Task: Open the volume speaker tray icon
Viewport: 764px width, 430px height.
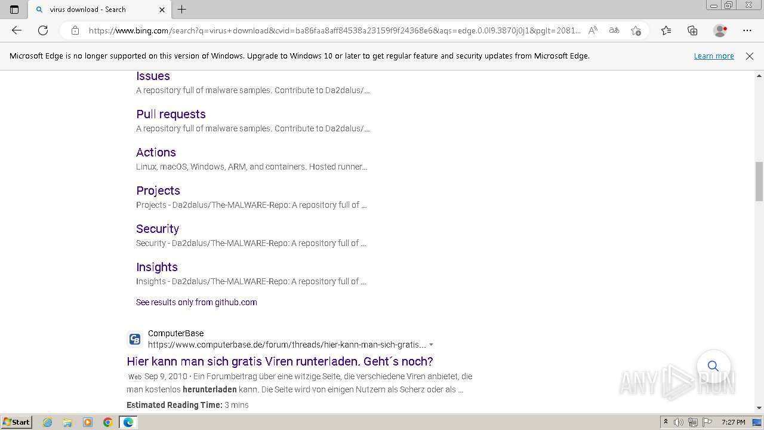Action: click(679, 422)
